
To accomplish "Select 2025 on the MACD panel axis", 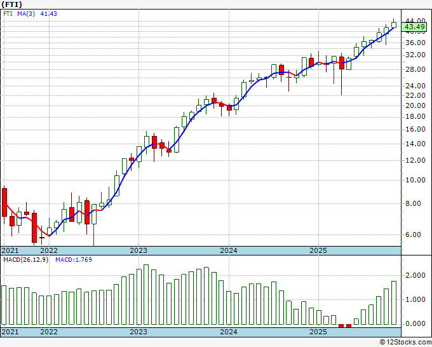I will (x=318, y=332).
